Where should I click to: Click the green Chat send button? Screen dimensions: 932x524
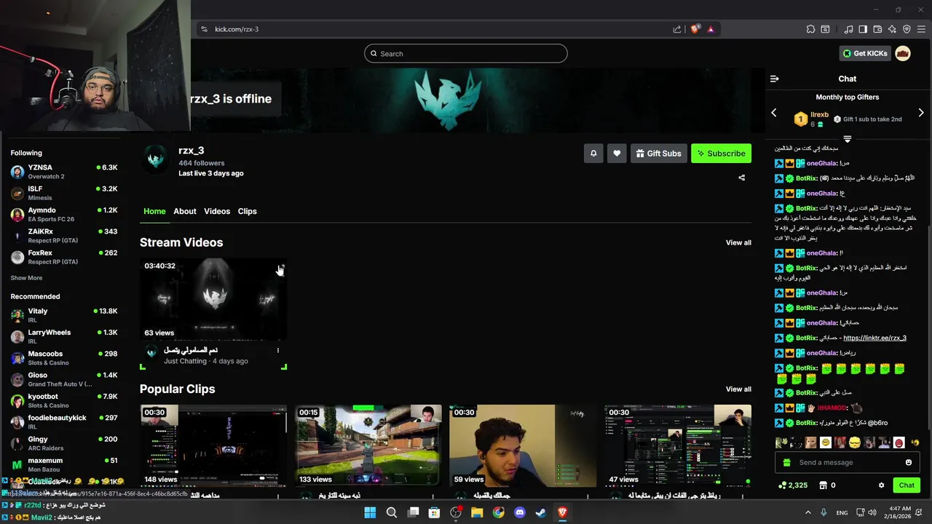tap(907, 485)
